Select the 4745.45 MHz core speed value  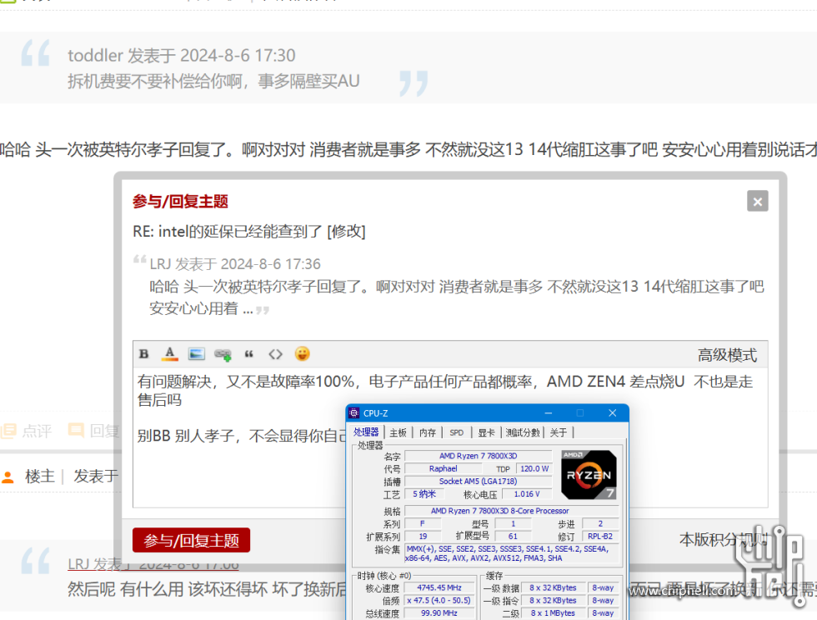pos(439,587)
